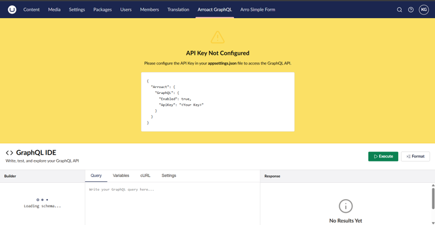Screen dimensions: 435x225
Task: Click the yellow warning triangle icon
Action: point(217,37)
